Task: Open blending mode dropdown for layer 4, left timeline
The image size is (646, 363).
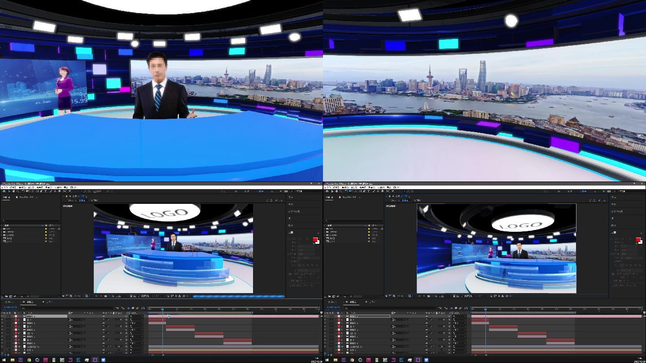Action: click(x=75, y=326)
